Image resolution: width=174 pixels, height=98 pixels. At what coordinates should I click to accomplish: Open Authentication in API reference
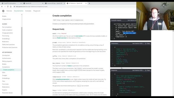click(7, 58)
